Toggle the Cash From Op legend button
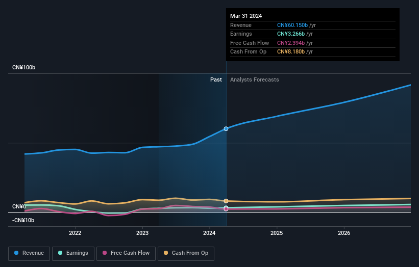Viewport: 419px width, 267px height. (x=186, y=253)
